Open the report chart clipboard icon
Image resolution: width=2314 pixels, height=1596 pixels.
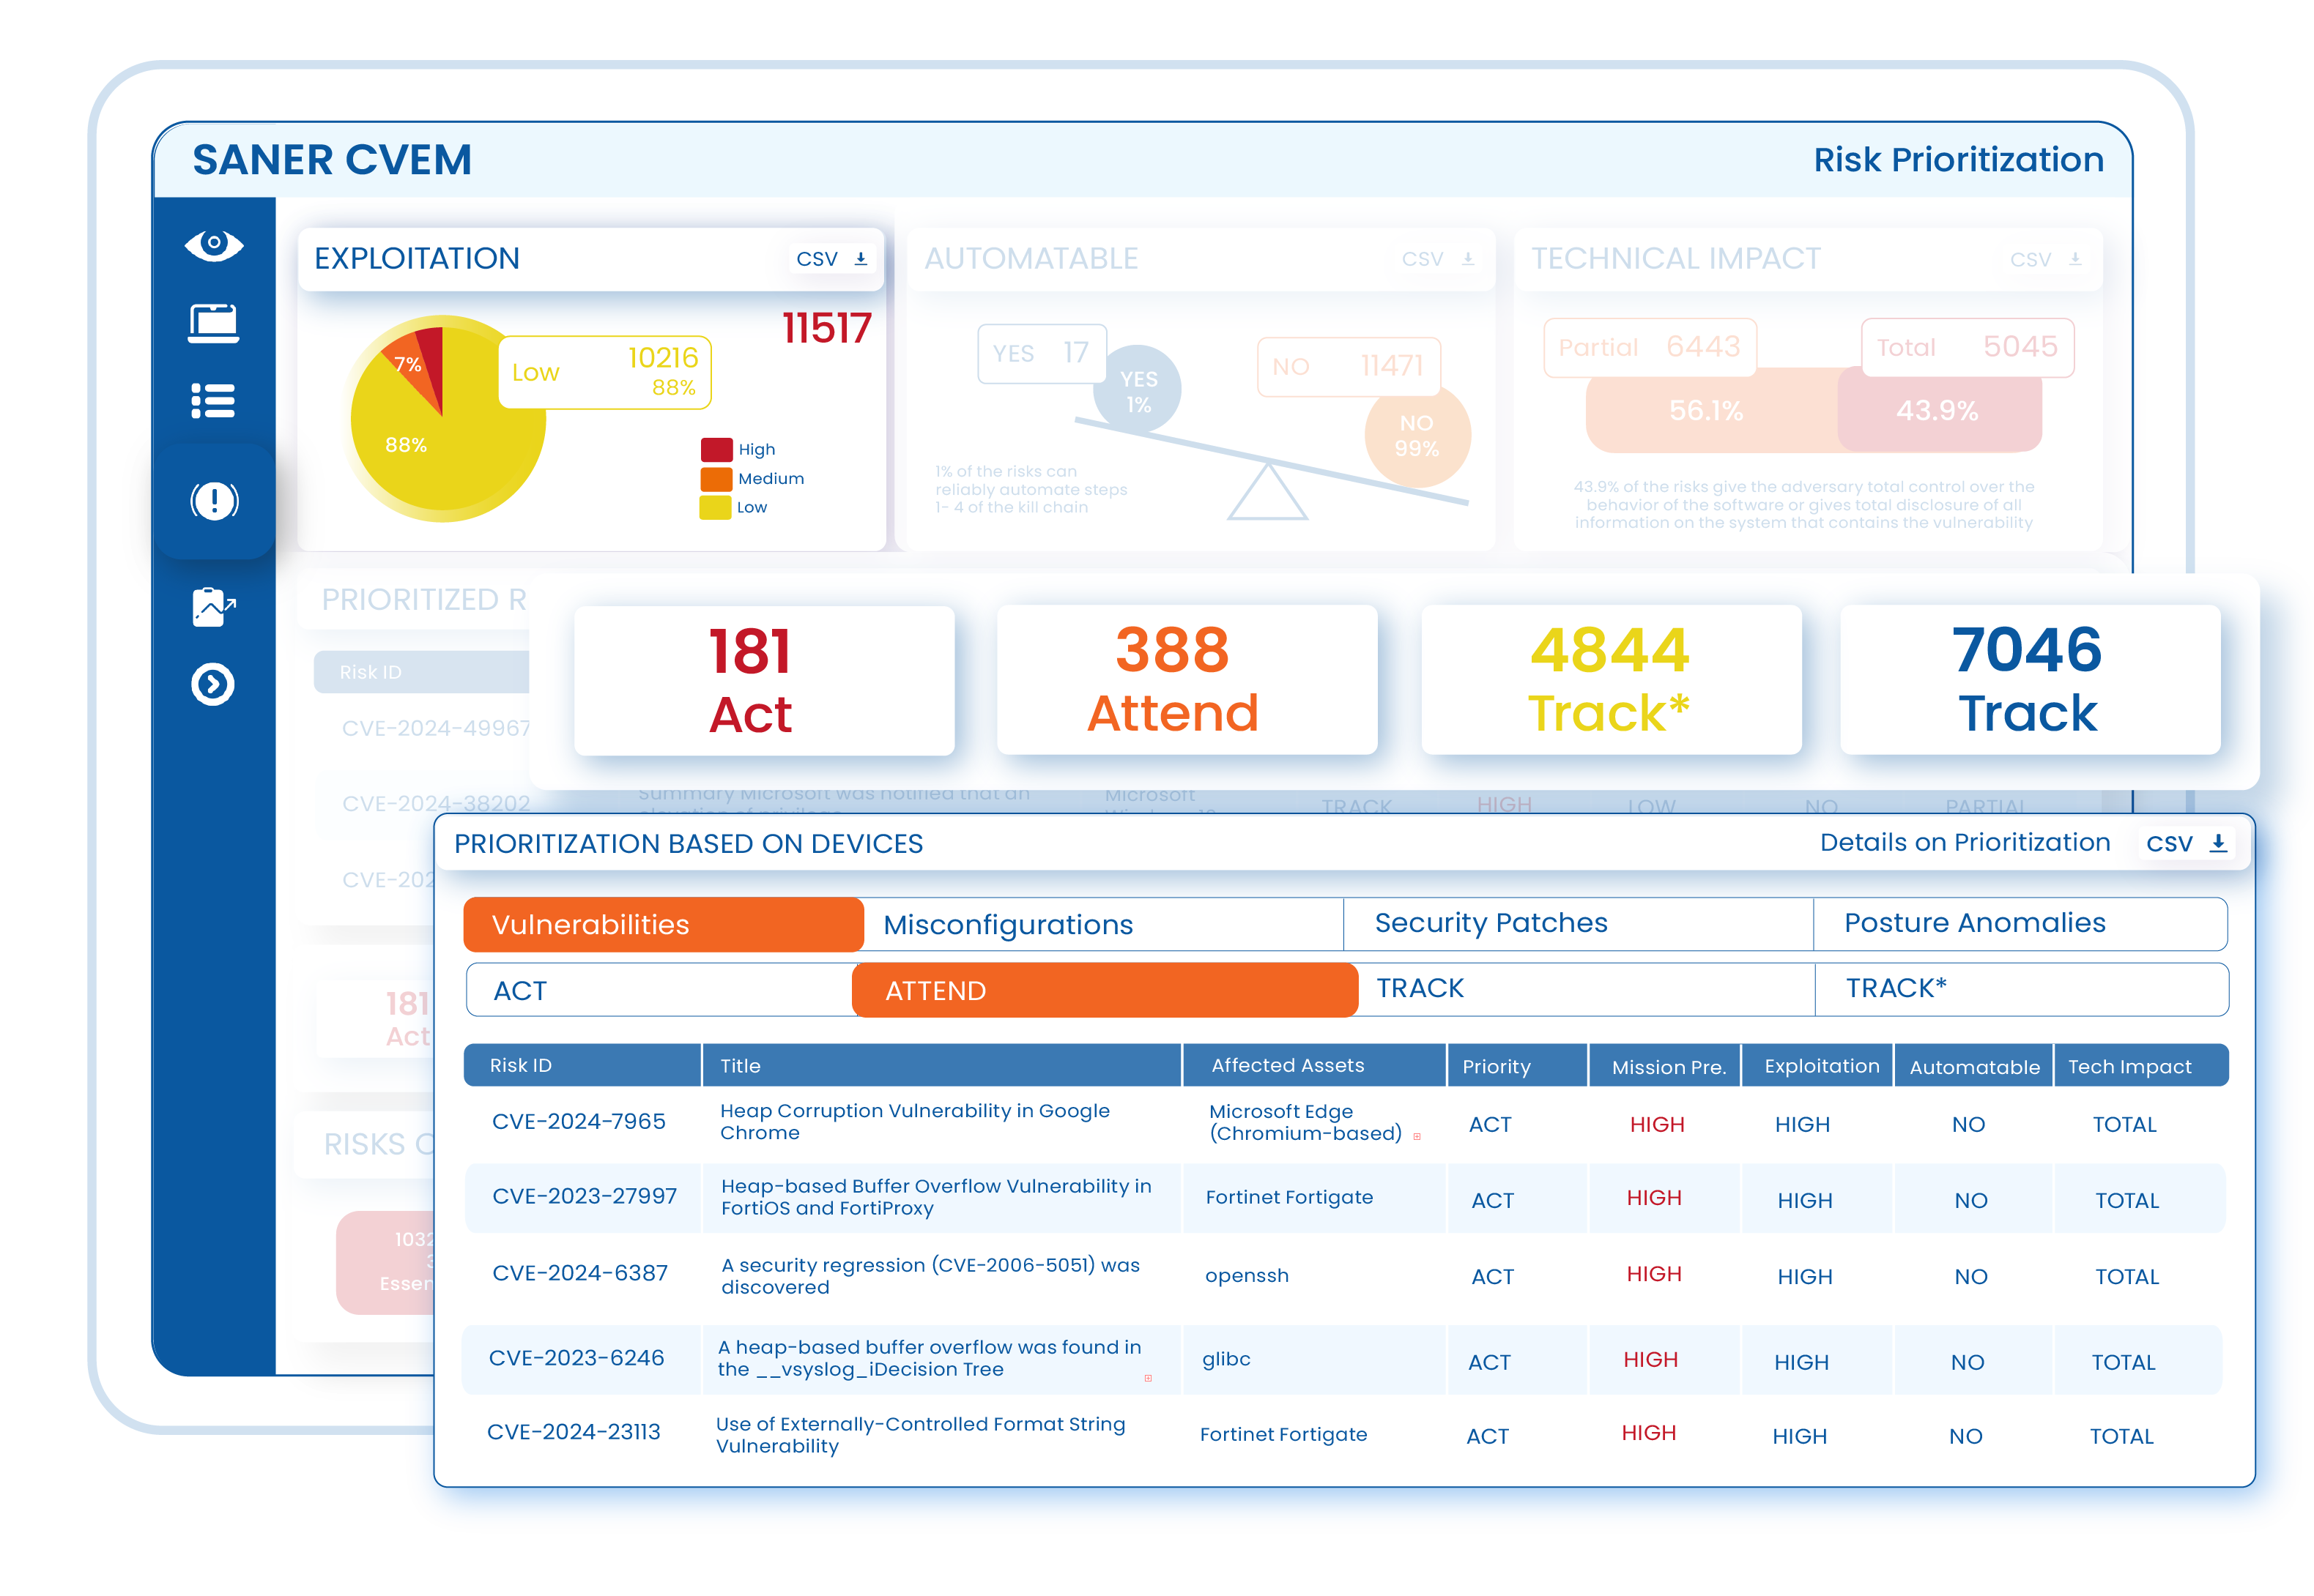pos(213,606)
